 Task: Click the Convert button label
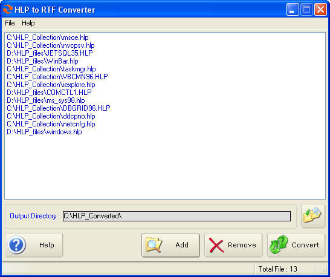[305, 245]
